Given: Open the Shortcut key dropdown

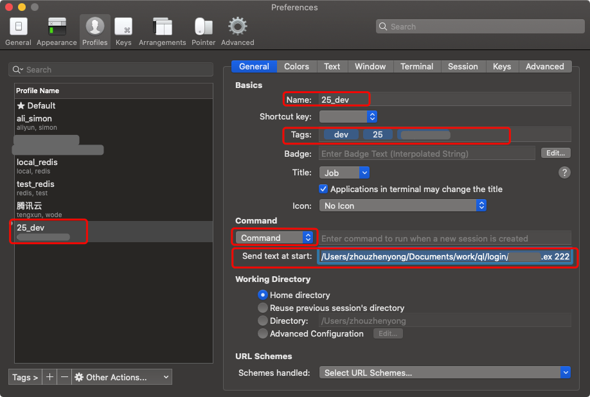Looking at the screenshot, I should tap(348, 116).
